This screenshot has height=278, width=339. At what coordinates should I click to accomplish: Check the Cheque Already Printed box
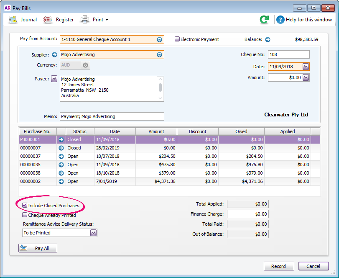[24, 214]
